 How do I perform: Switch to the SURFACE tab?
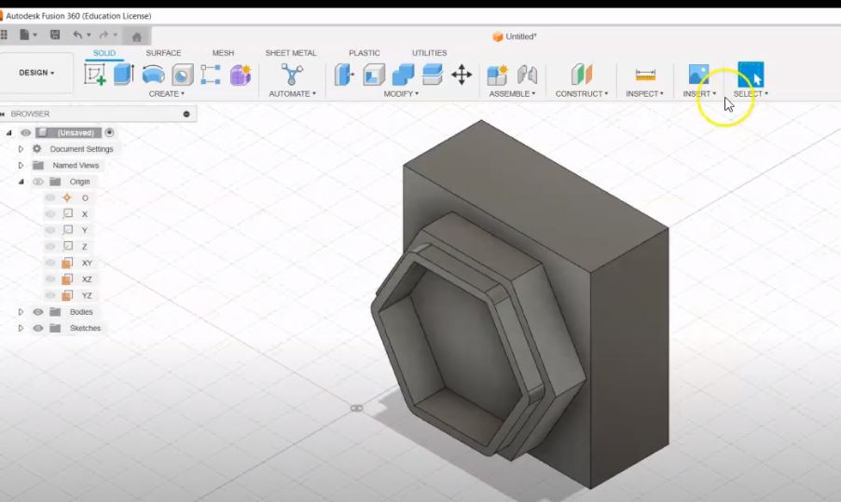coord(163,53)
